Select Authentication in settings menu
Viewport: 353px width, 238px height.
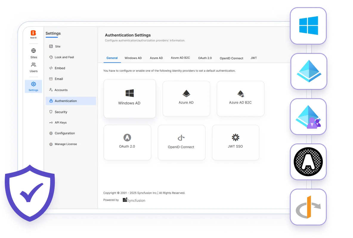tap(71, 101)
